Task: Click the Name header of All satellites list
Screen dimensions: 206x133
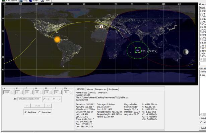Action: pos(203,8)
